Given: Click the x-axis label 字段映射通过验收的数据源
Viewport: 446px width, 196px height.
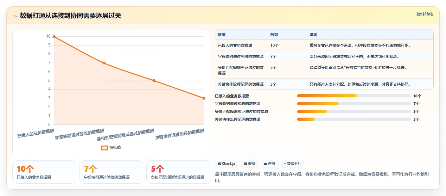Looking at the screenshot, I should pos(80,134).
